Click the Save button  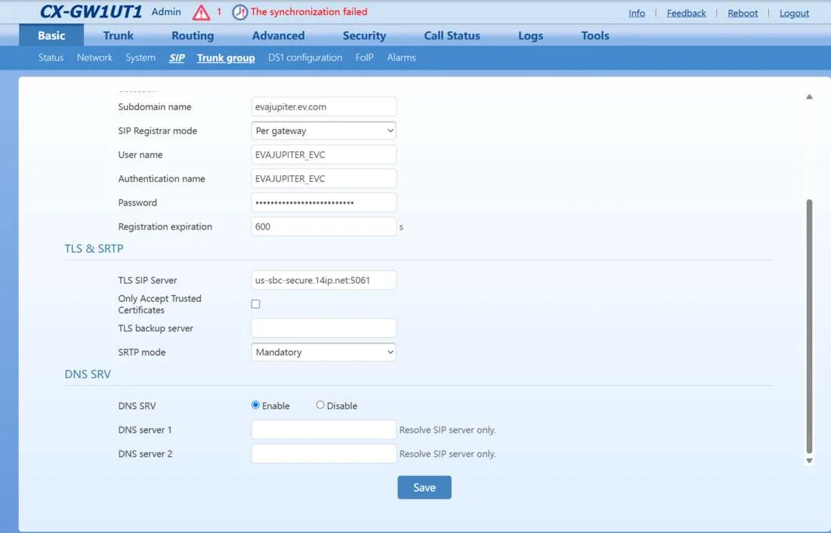pos(425,488)
